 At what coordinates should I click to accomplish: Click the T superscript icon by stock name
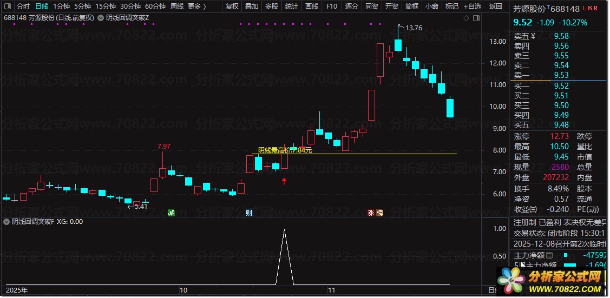[548, 7]
